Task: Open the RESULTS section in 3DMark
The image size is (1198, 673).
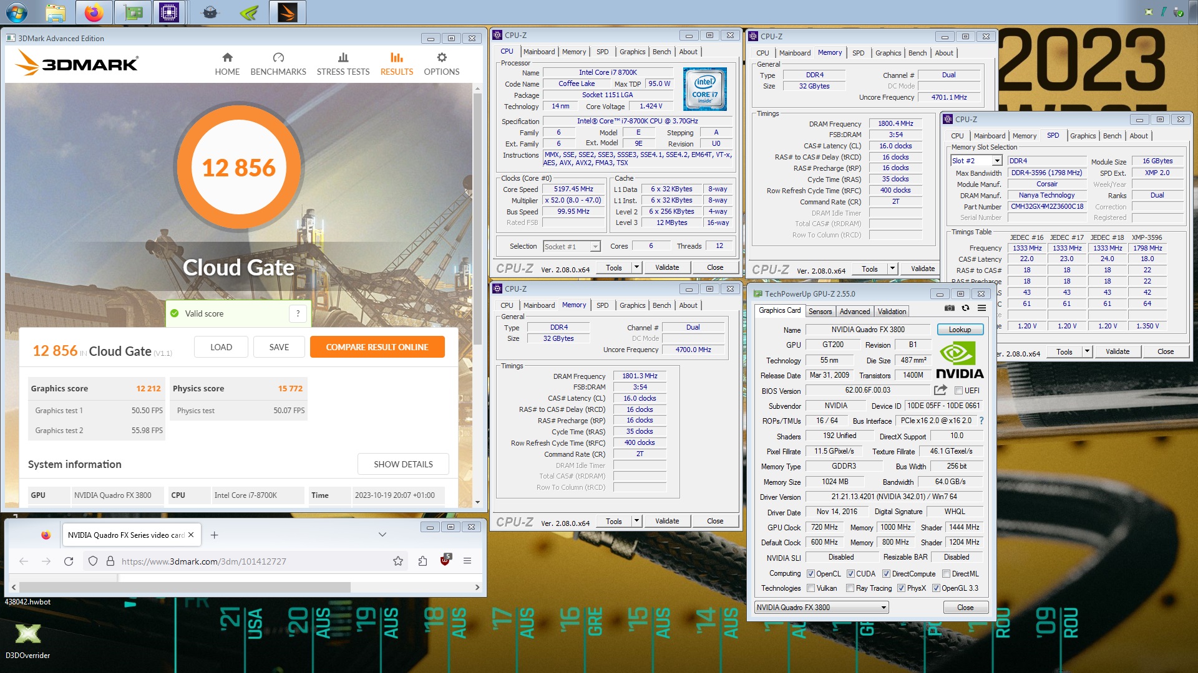Action: (x=397, y=64)
